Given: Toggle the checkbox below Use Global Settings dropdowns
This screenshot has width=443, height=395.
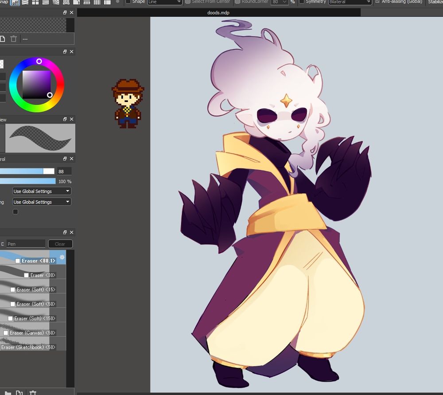Looking at the screenshot, I should tap(16, 212).
